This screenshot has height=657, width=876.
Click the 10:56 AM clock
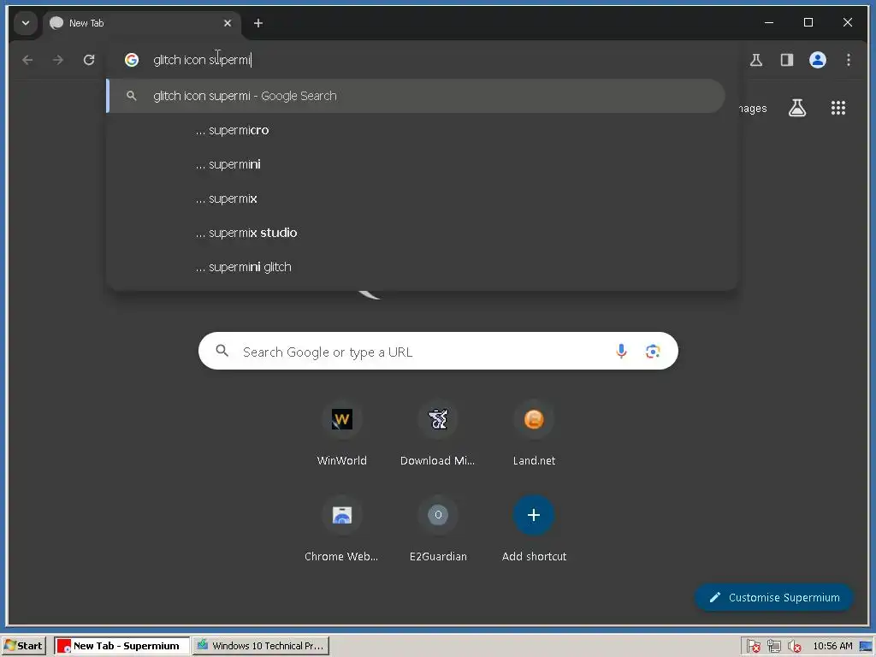click(x=832, y=646)
